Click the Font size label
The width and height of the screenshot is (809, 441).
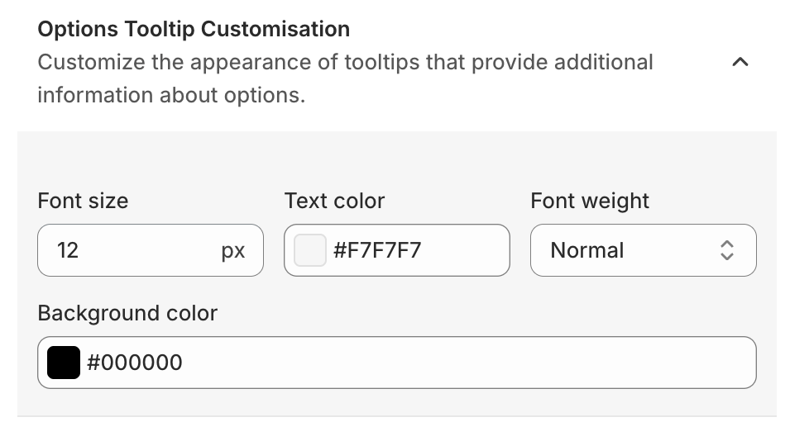click(83, 201)
